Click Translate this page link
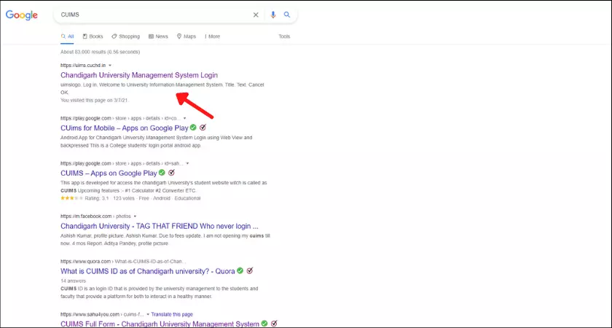612x328 pixels. tap(172, 314)
